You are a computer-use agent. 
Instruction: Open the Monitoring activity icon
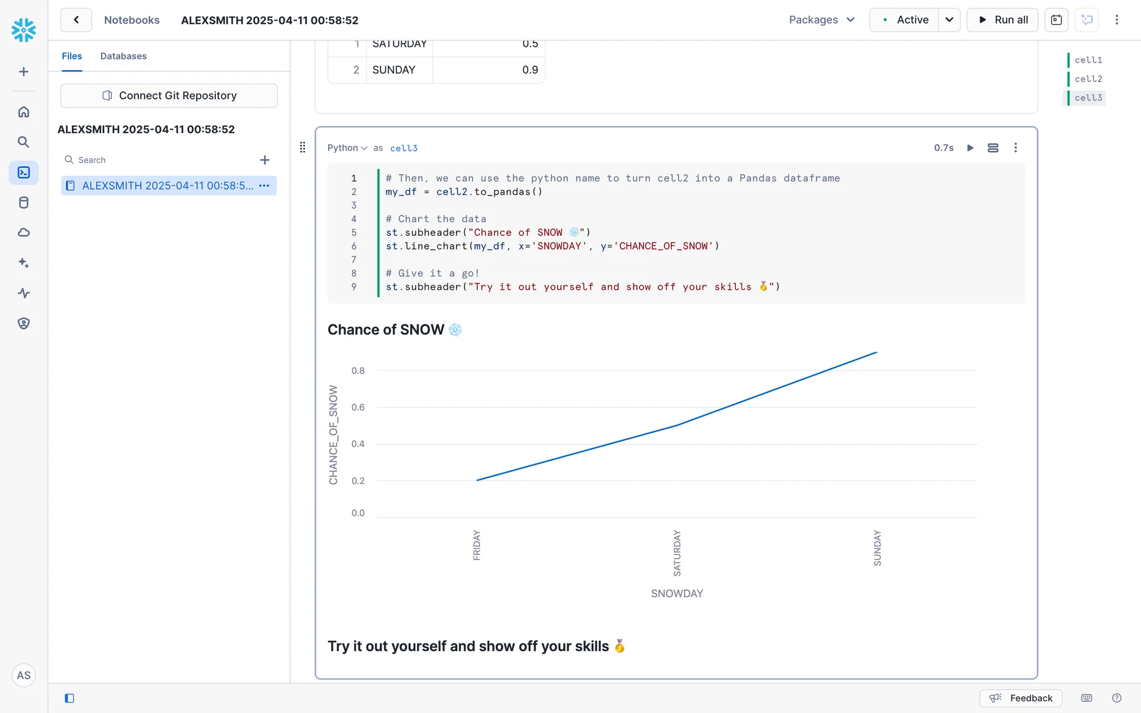pos(24,293)
